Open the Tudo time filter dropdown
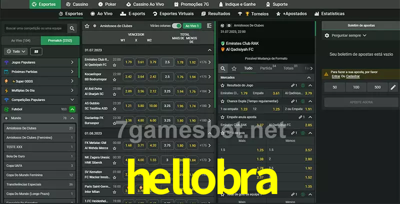 coord(16,51)
